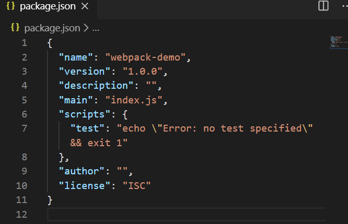Click line number 4 in the gutter
This screenshot has width=348, height=224.
click(x=25, y=86)
